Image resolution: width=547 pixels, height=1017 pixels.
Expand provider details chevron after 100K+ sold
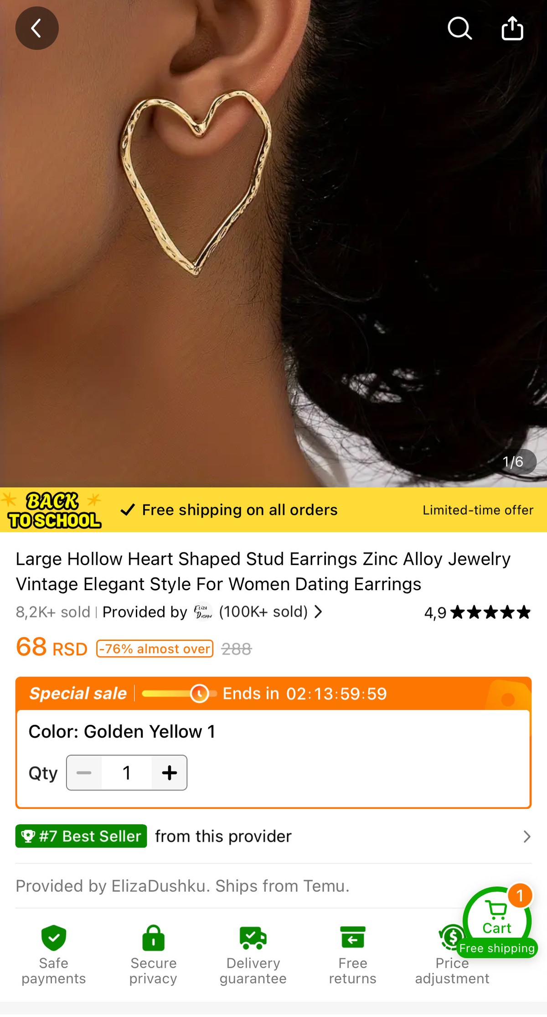click(x=318, y=612)
